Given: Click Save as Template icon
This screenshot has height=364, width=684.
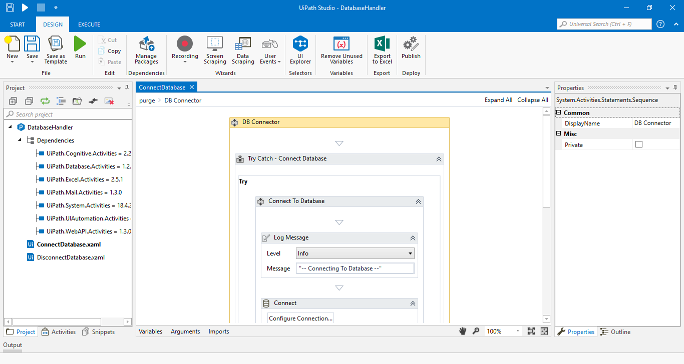Looking at the screenshot, I should [x=56, y=44].
